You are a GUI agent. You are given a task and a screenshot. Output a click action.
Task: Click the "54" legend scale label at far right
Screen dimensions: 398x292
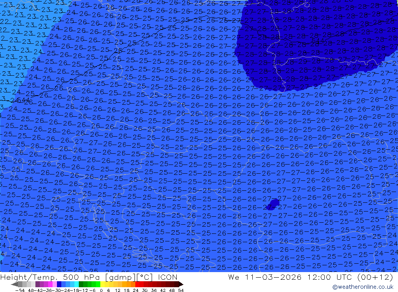(x=181, y=290)
